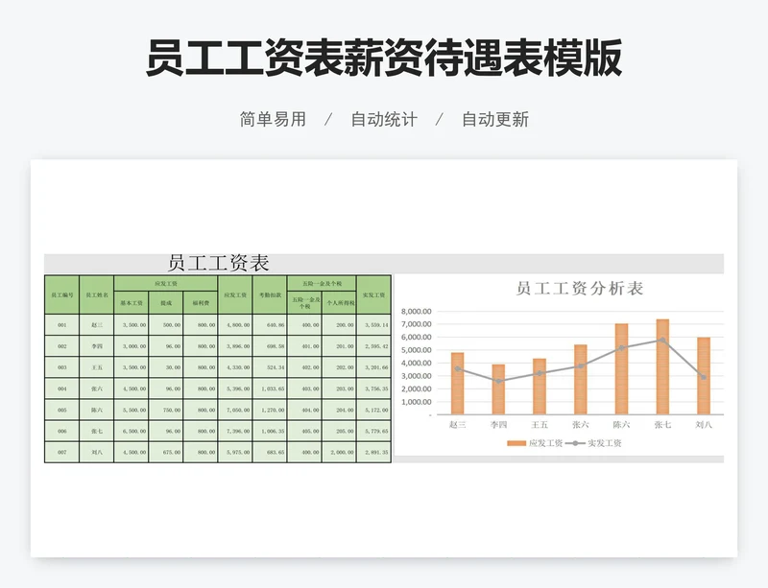Image resolution: width=768 pixels, height=588 pixels.
Task: Click the sheet heading 员工工资表
Action: coord(219,263)
